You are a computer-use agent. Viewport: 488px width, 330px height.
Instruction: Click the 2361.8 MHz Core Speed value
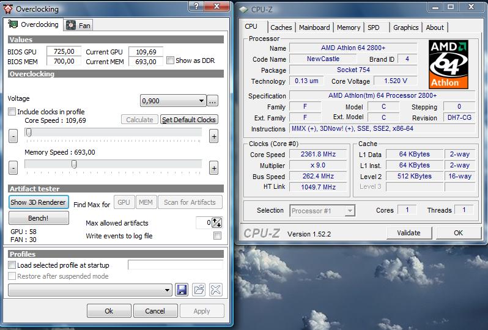[x=318, y=154]
